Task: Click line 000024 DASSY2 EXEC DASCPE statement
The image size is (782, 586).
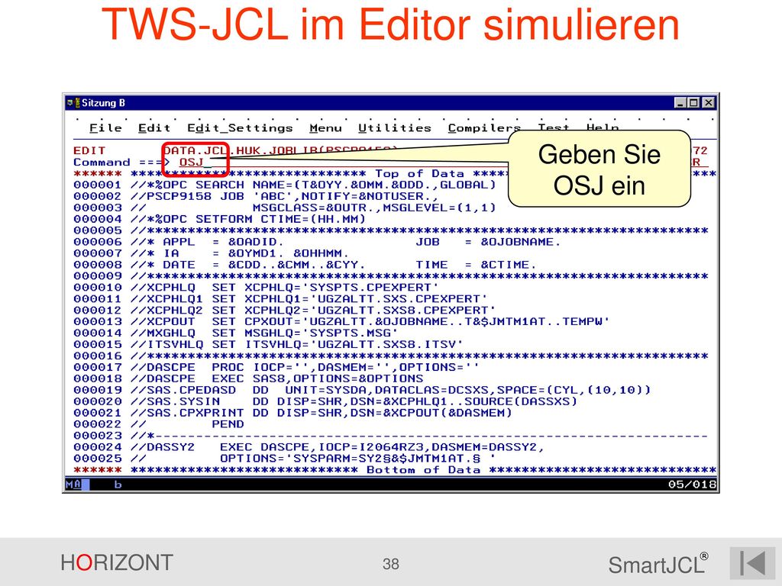Action: pyautogui.click(x=309, y=447)
